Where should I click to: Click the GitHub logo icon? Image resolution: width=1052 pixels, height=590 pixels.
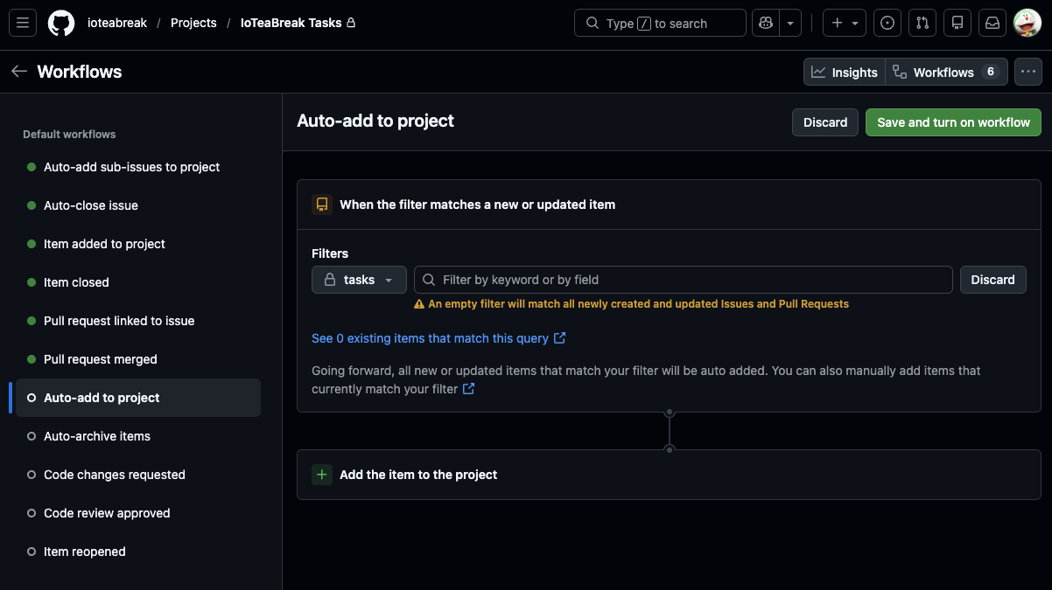tap(61, 24)
